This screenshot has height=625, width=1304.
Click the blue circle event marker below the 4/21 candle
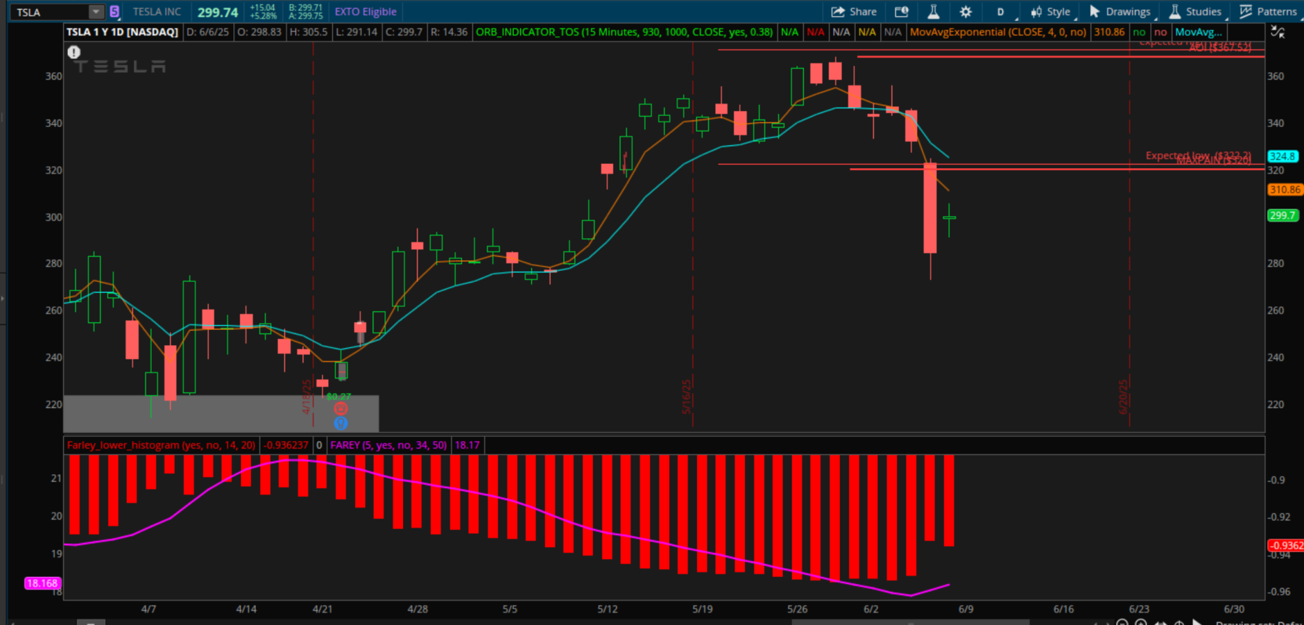(x=340, y=423)
